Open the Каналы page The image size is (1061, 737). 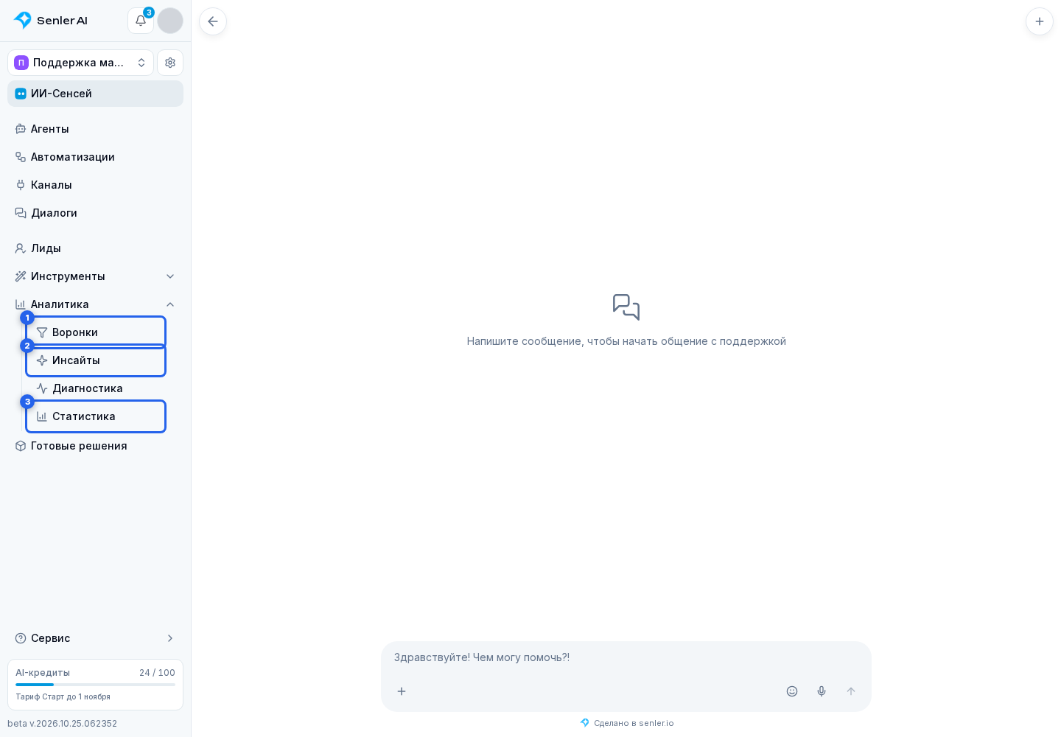click(95, 185)
